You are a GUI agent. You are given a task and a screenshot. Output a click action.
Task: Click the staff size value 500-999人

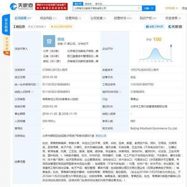coord(49,121)
